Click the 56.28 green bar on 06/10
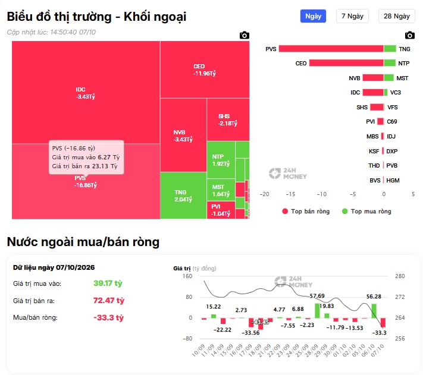The image size is (423, 375). click(x=374, y=311)
